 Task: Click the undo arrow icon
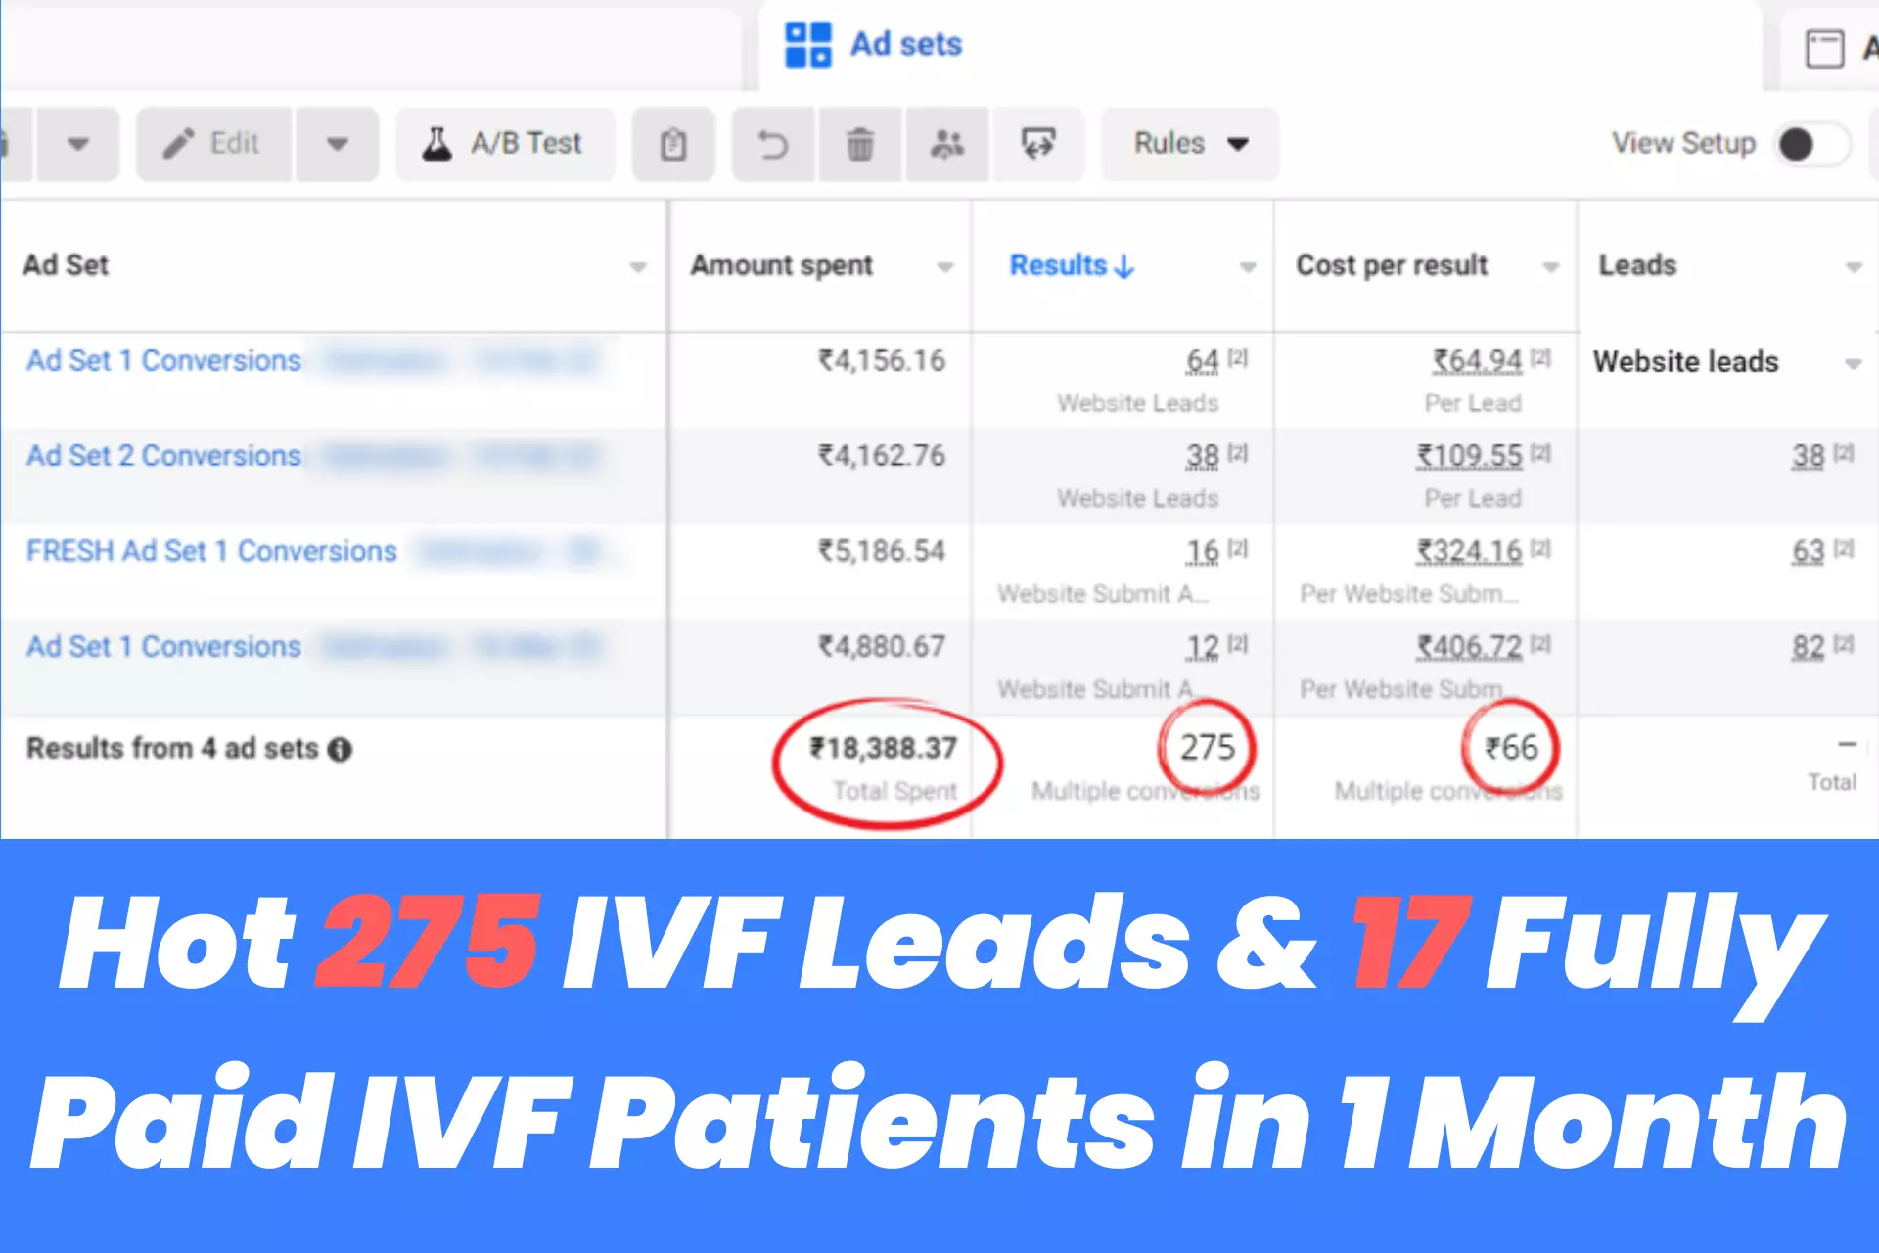click(773, 145)
